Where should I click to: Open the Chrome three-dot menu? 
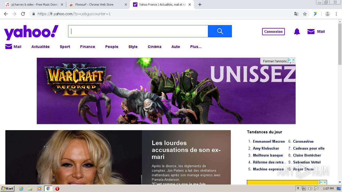point(336,14)
